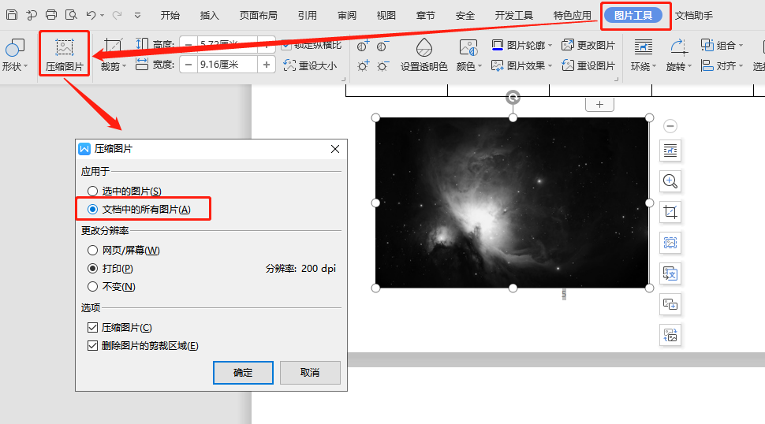Open the Group (组合) dropdown
The image size is (765, 424).
coord(722,46)
